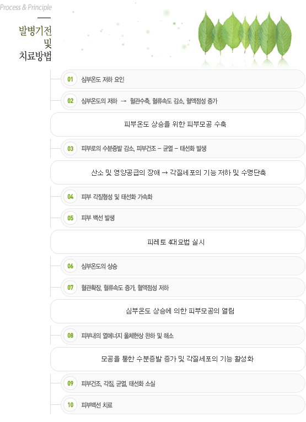The height and width of the screenshot is (422, 306).
Task: Click the 04 number badge
Action: [x=71, y=197]
